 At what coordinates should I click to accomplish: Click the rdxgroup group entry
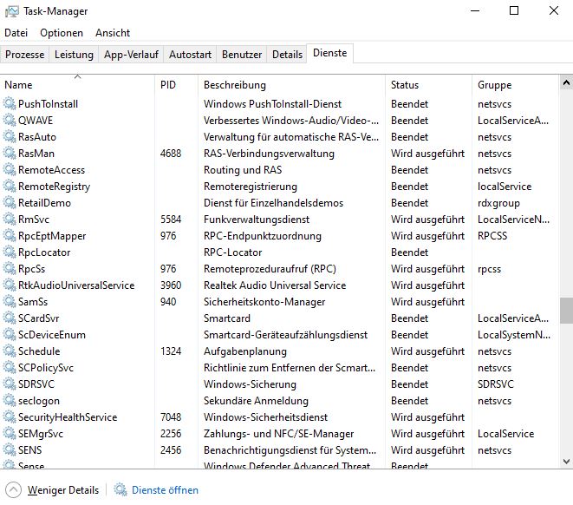(498, 203)
